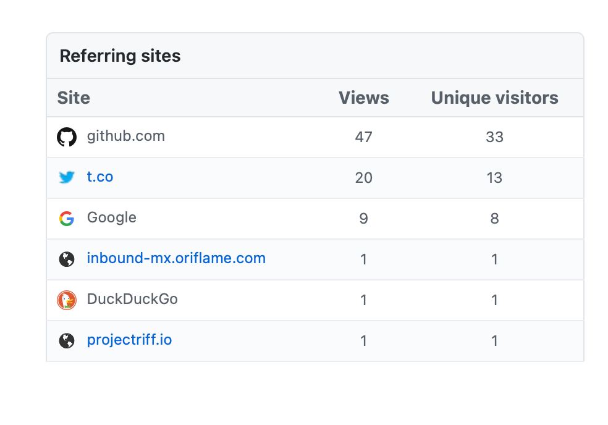
Task: Click Google's 9 views count
Action: (364, 218)
